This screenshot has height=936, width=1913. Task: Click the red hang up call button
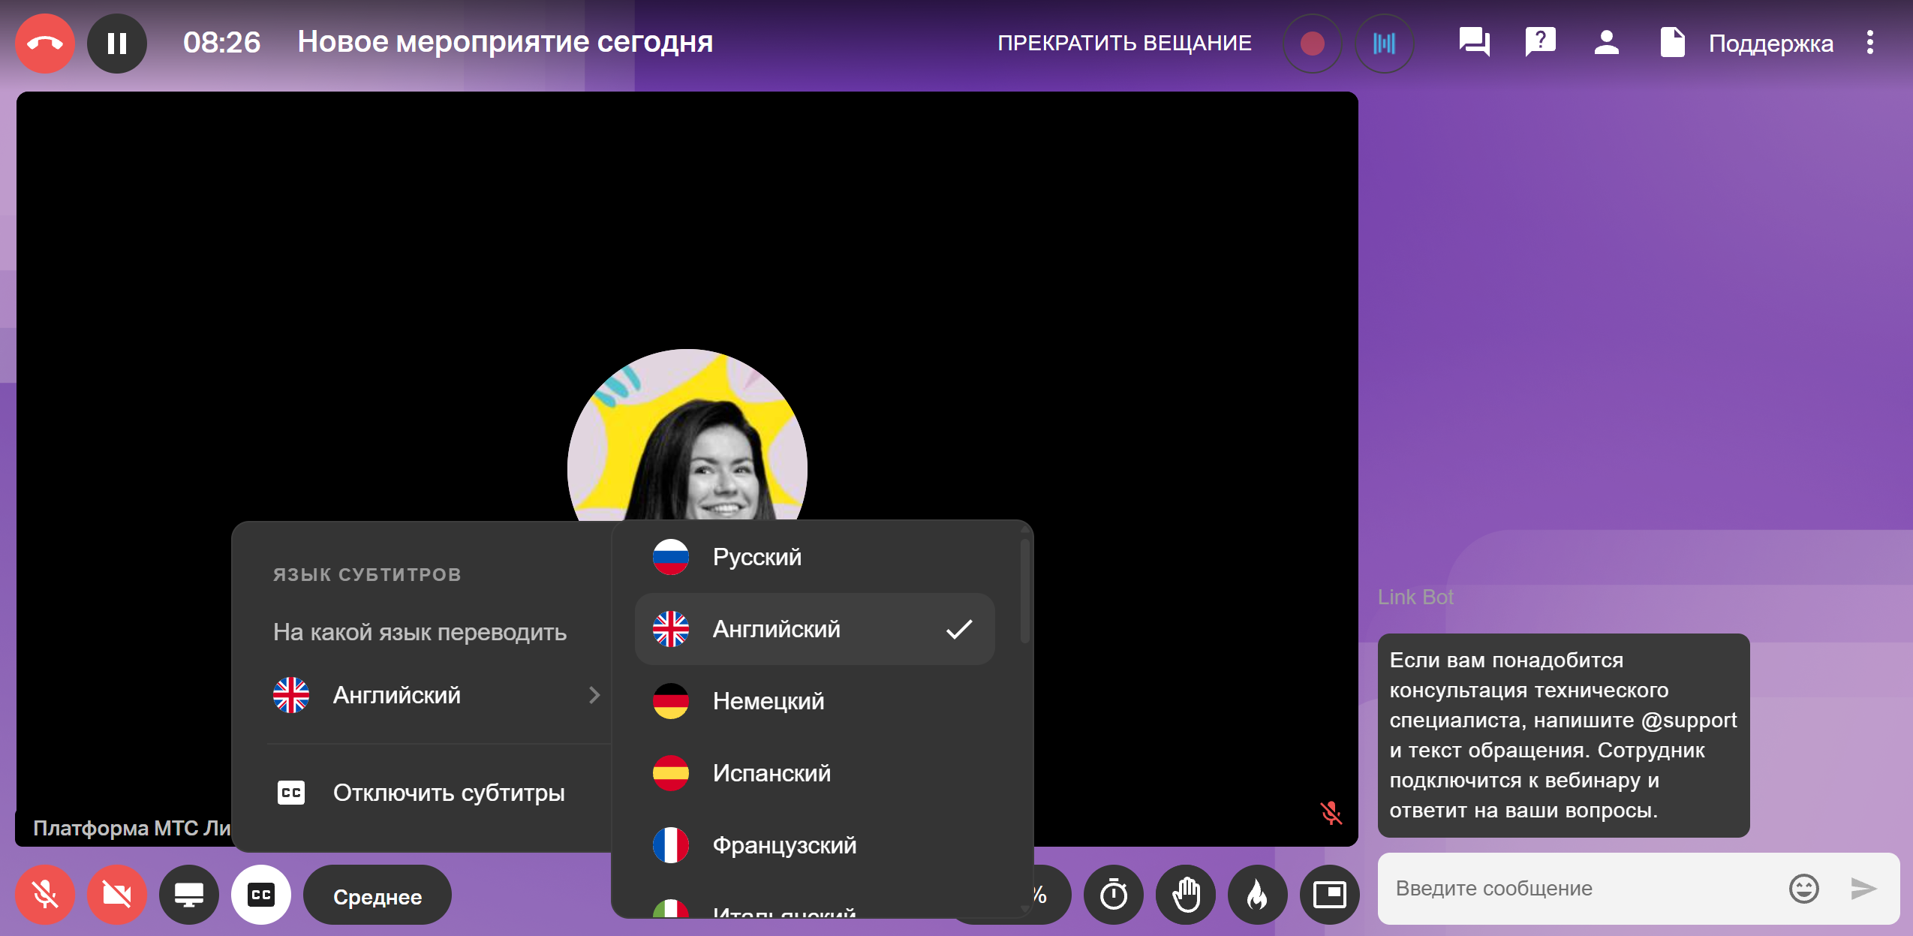click(44, 44)
